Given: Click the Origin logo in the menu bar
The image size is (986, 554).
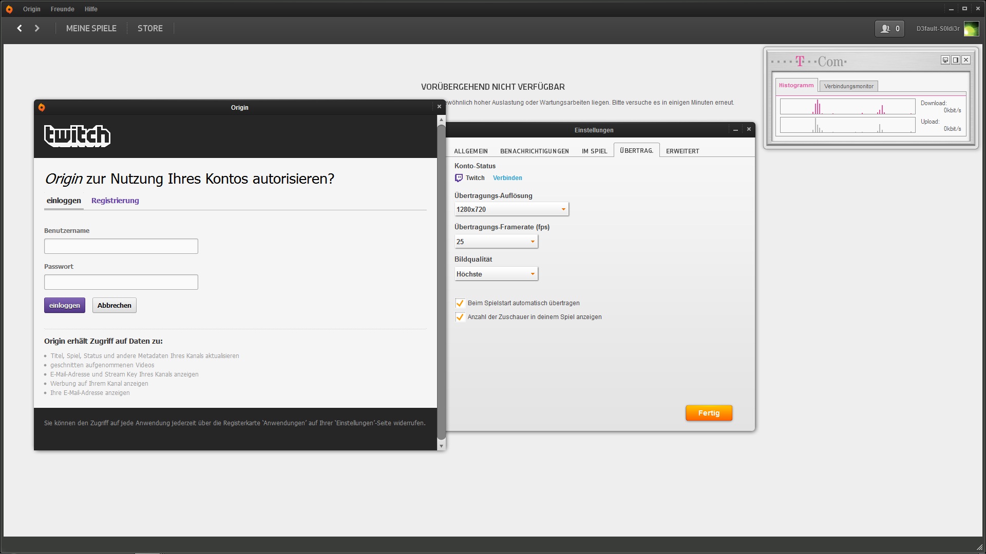Looking at the screenshot, I should click(x=9, y=9).
